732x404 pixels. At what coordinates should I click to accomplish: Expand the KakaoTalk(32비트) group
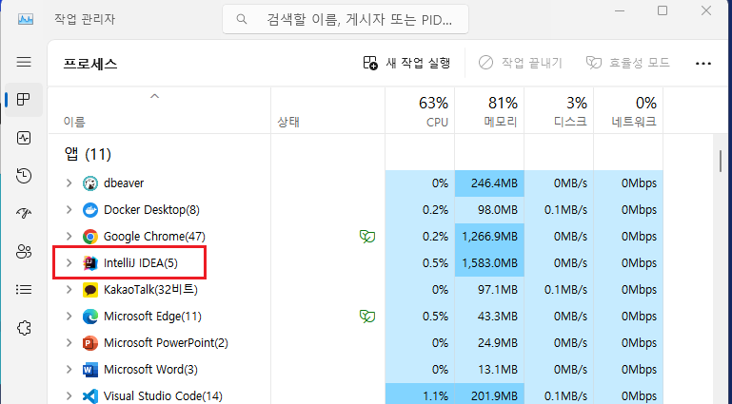(69, 290)
